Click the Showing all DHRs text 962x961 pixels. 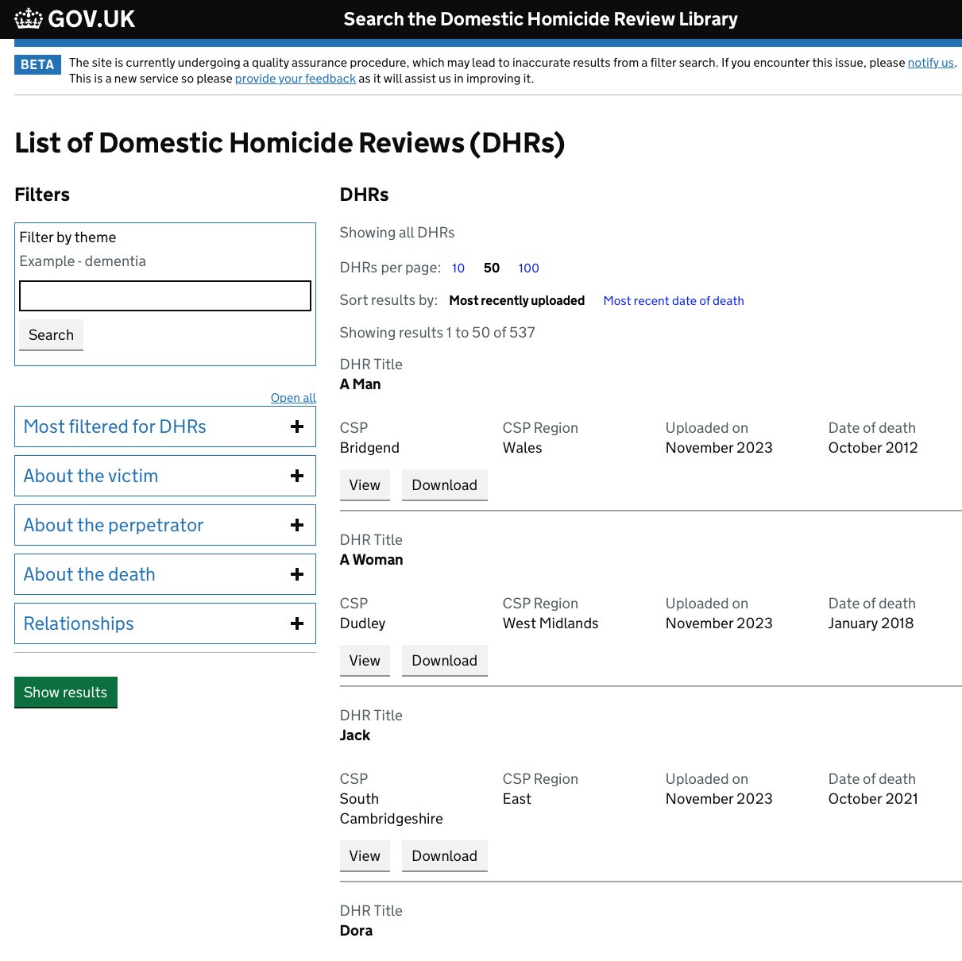tap(397, 233)
